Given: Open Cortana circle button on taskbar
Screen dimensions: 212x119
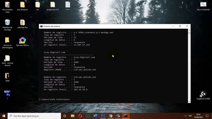Looking at the screenshot, I should (x=65, y=116).
